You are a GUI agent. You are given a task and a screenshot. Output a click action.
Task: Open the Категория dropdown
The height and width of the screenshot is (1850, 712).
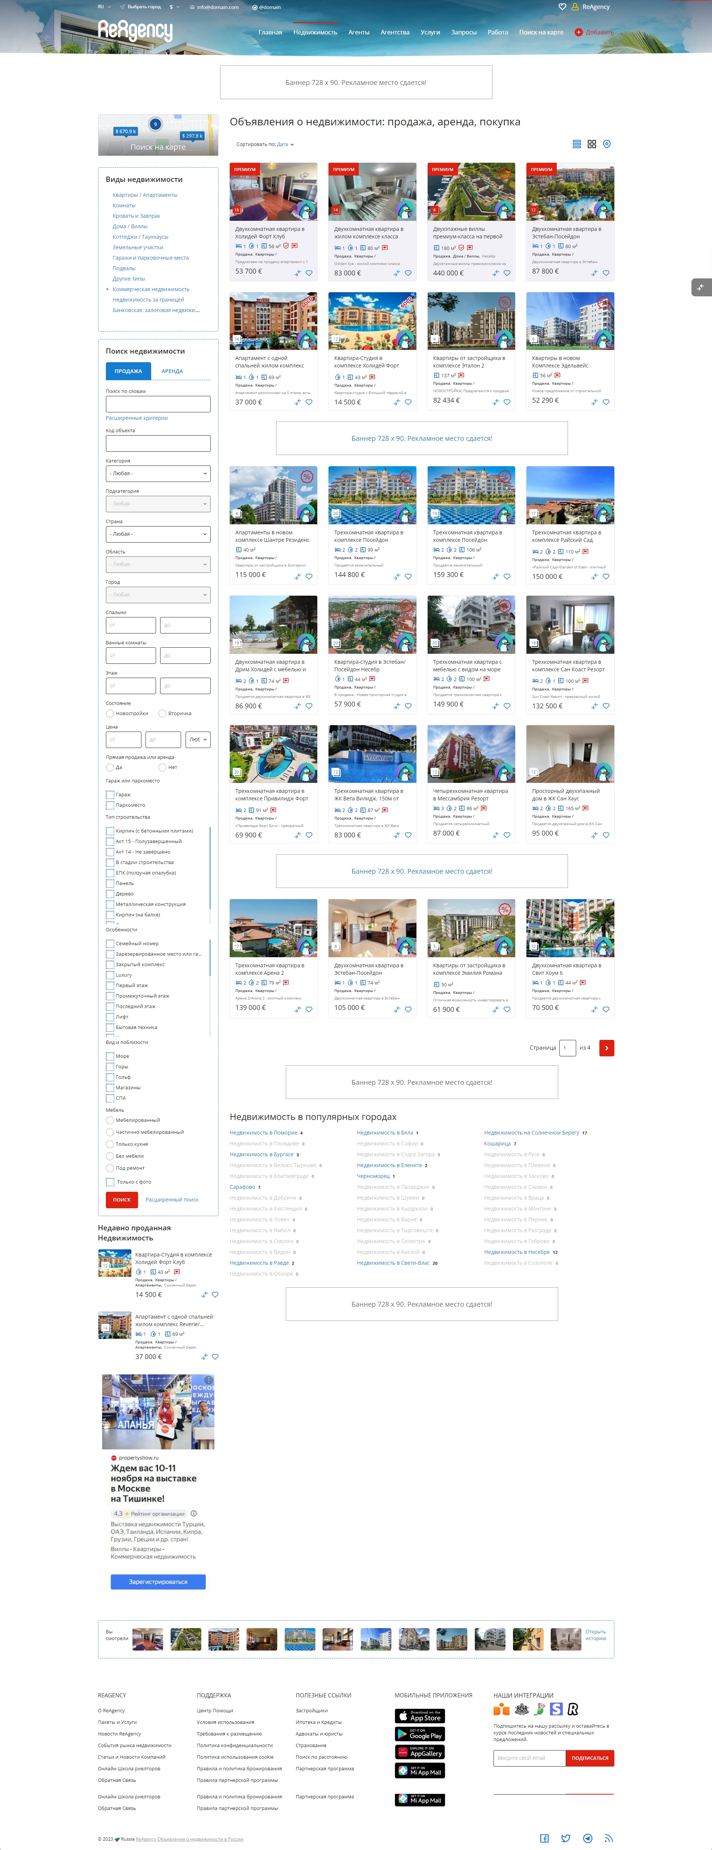[x=158, y=473]
